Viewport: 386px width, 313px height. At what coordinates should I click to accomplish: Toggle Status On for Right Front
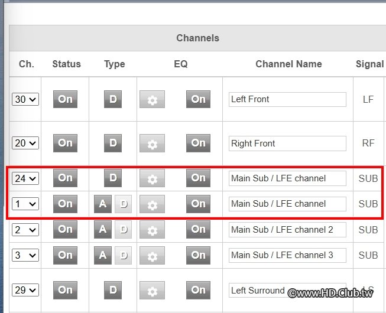click(x=65, y=143)
